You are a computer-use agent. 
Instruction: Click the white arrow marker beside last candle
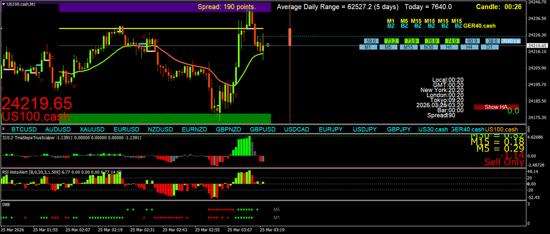268,45
